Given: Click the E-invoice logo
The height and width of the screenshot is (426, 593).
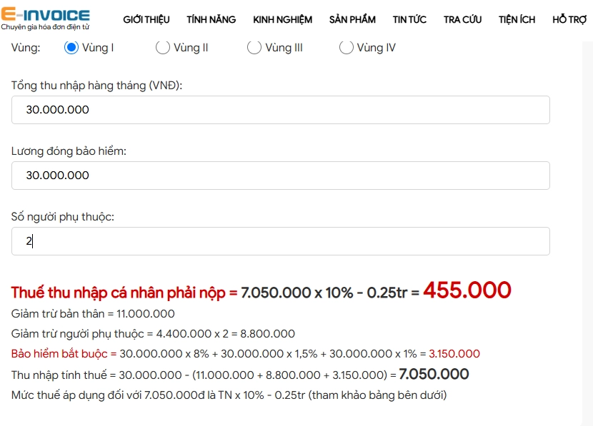Looking at the screenshot, I should [x=45, y=14].
